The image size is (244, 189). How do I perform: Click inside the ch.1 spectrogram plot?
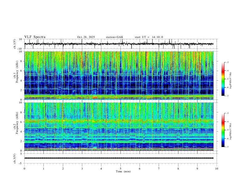tap(119, 75)
